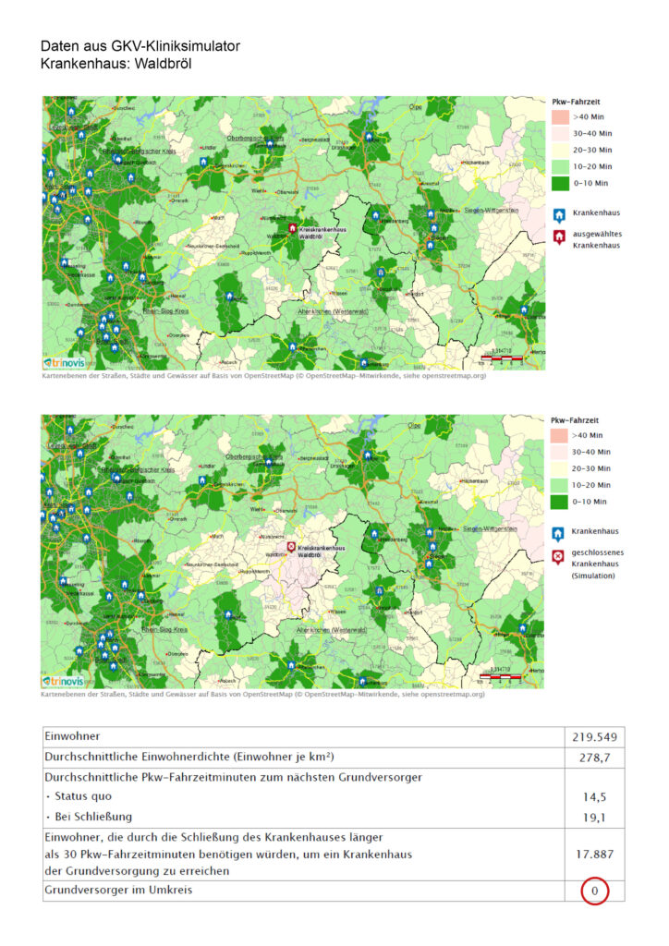Select the 10-20 Min swatch in upper legend
Screen dimensions: 669x946
[x=560, y=166]
